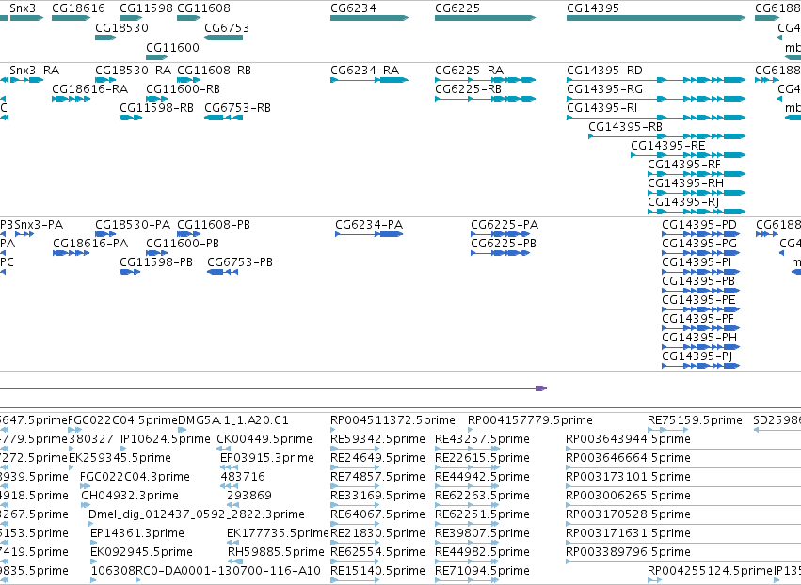
Task: Click the purple arrowhead feature end
Action: (x=541, y=388)
